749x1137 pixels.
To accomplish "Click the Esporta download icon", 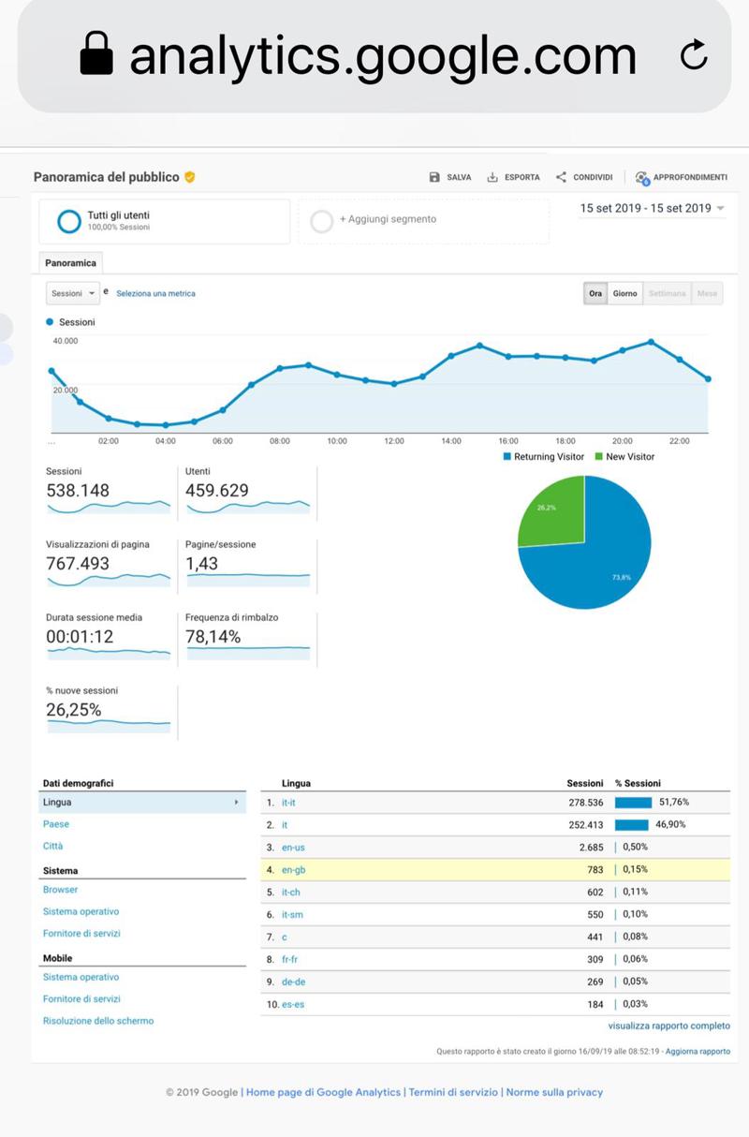I will pos(492,177).
